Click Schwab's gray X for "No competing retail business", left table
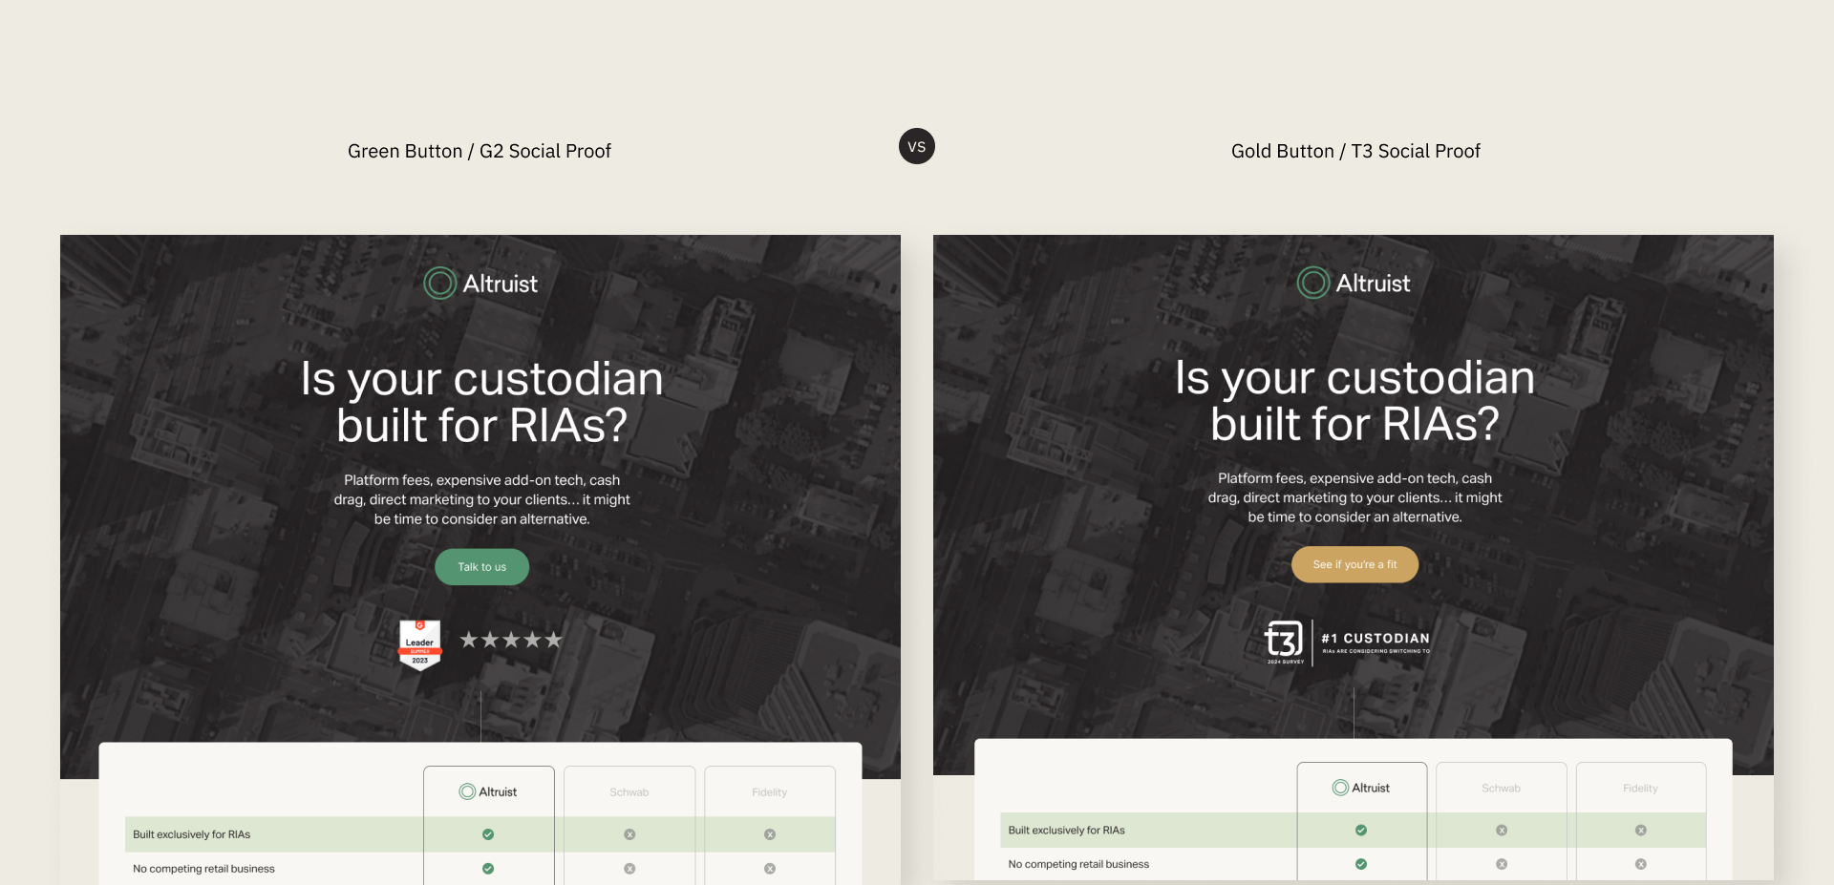Image resolution: width=1834 pixels, height=885 pixels. [629, 869]
